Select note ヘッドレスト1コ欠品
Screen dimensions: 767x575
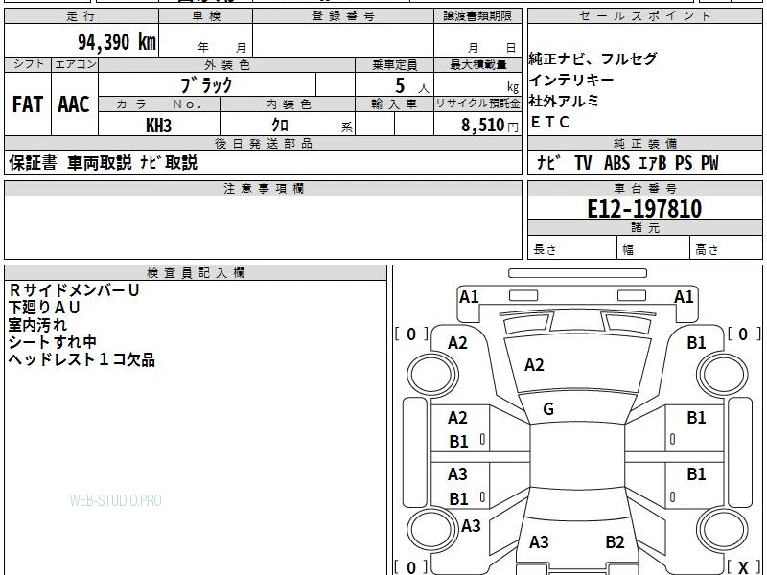click(81, 360)
